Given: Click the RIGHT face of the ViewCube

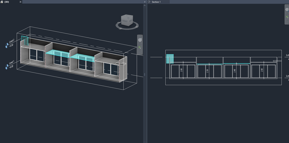Looking at the screenshot, I should [130, 21].
